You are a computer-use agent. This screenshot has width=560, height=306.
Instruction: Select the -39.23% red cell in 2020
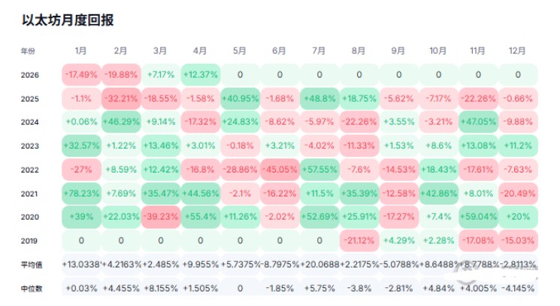[x=160, y=217]
